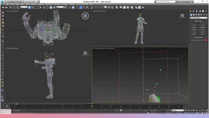Open the Rendered Frame Window

click(x=139, y=8)
